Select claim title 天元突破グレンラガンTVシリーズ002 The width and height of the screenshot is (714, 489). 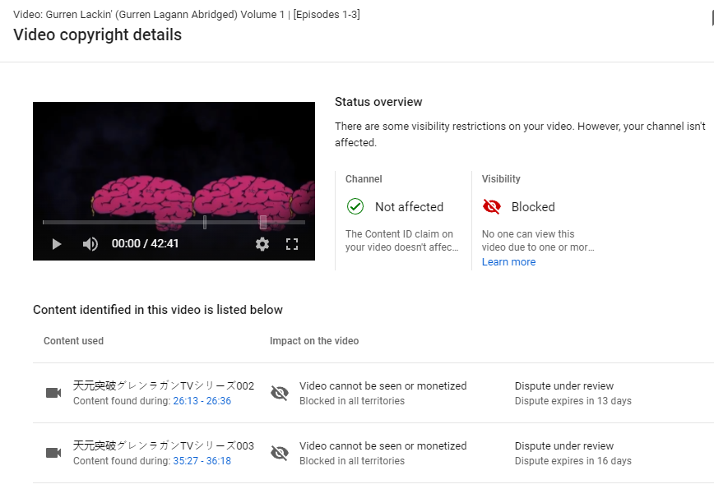pos(164,385)
